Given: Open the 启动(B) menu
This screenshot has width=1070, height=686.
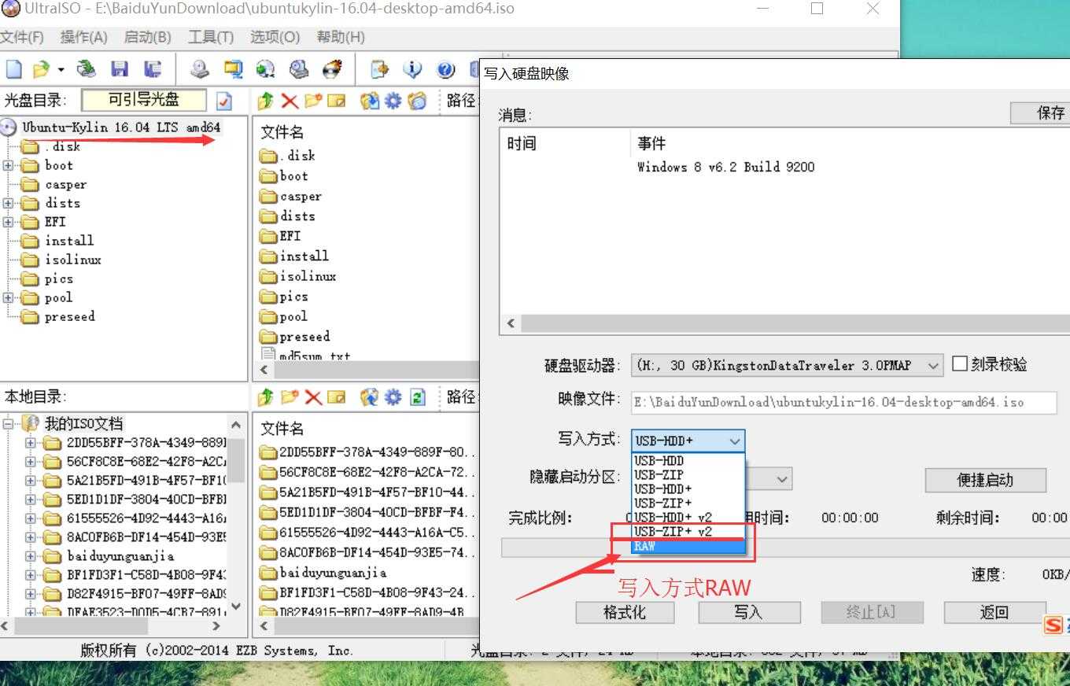Looking at the screenshot, I should [x=147, y=37].
